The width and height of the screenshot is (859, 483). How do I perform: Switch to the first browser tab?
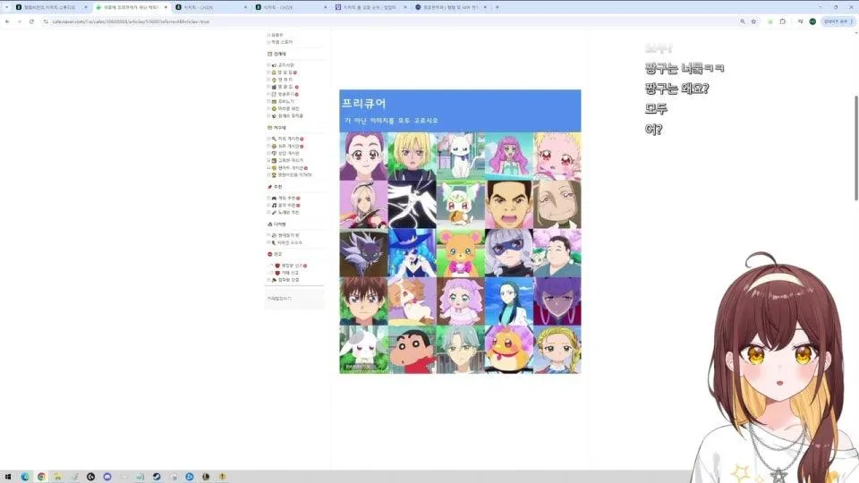pos(50,7)
